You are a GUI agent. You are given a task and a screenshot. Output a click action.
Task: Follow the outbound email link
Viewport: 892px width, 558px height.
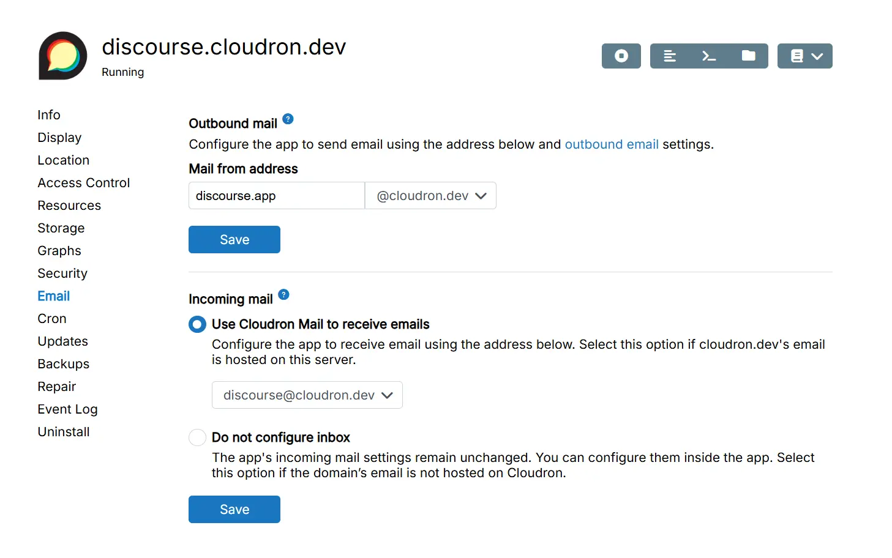[x=611, y=144]
